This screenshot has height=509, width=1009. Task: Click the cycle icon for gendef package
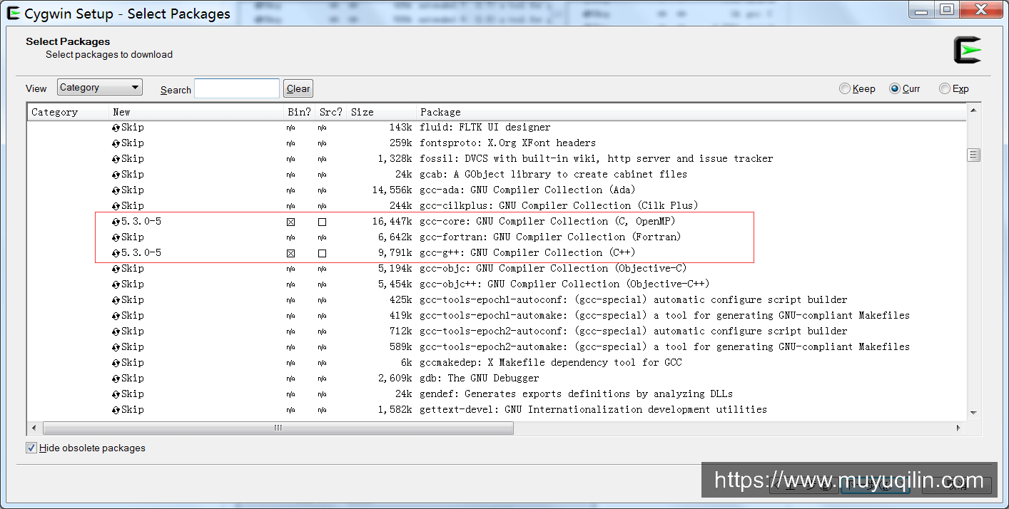pos(116,394)
